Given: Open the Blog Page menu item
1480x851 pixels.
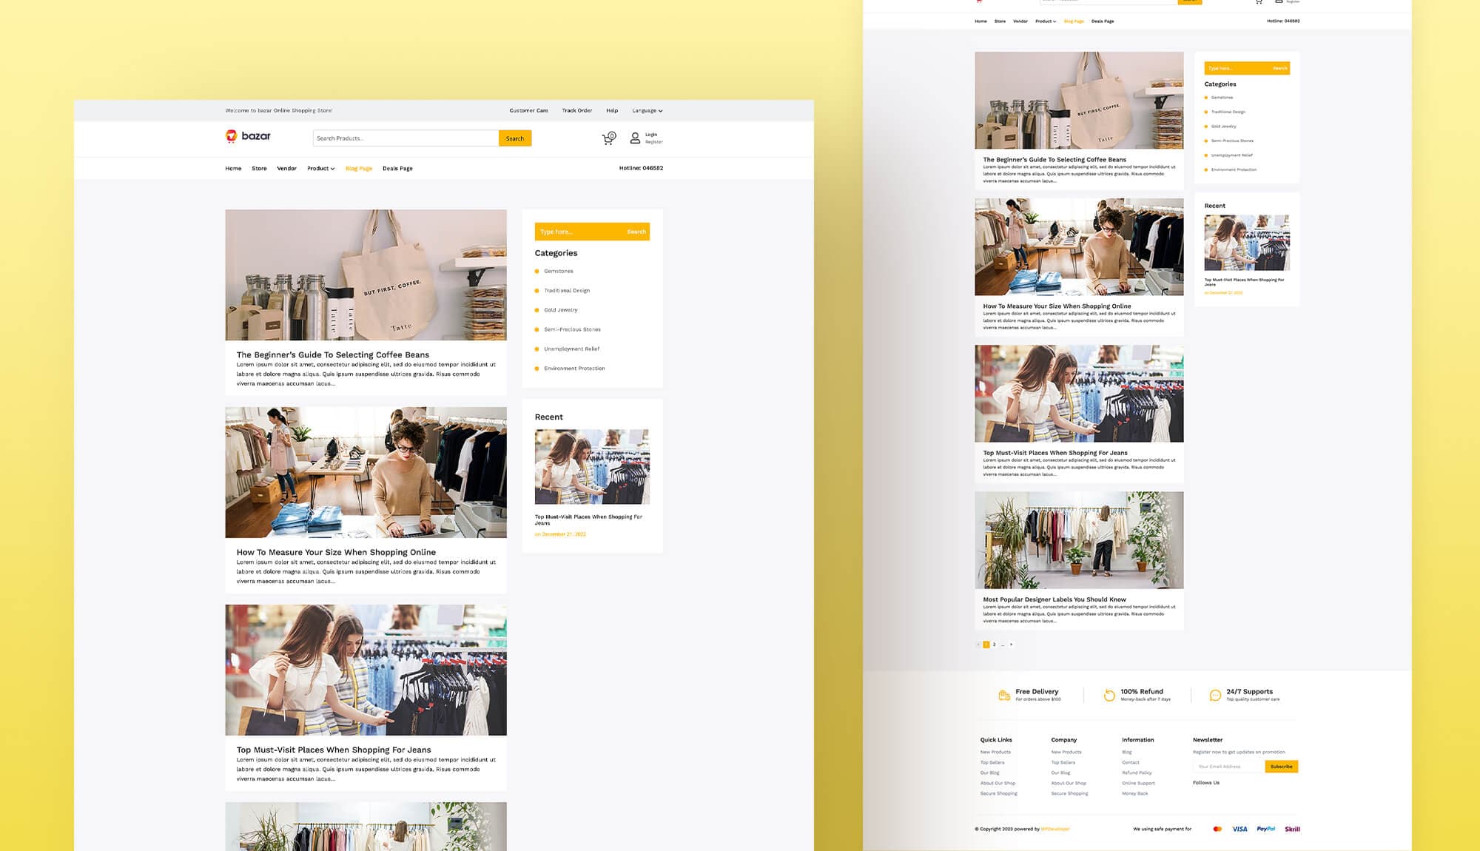Looking at the screenshot, I should pos(359,168).
